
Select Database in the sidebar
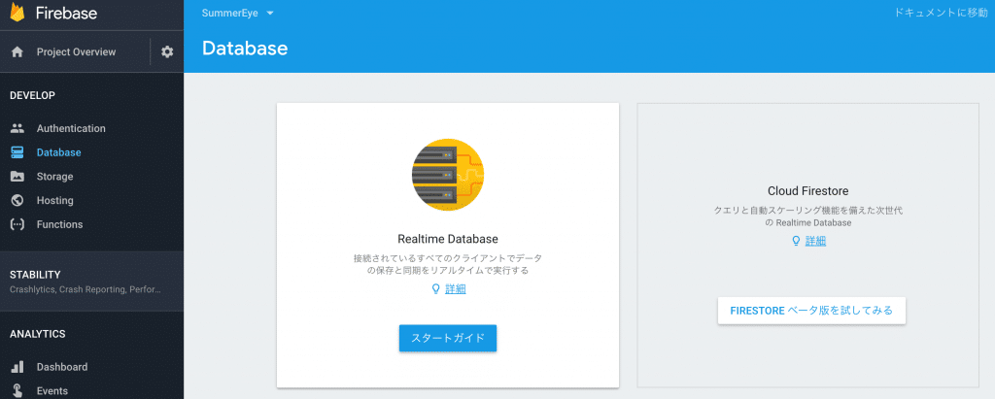tap(59, 152)
